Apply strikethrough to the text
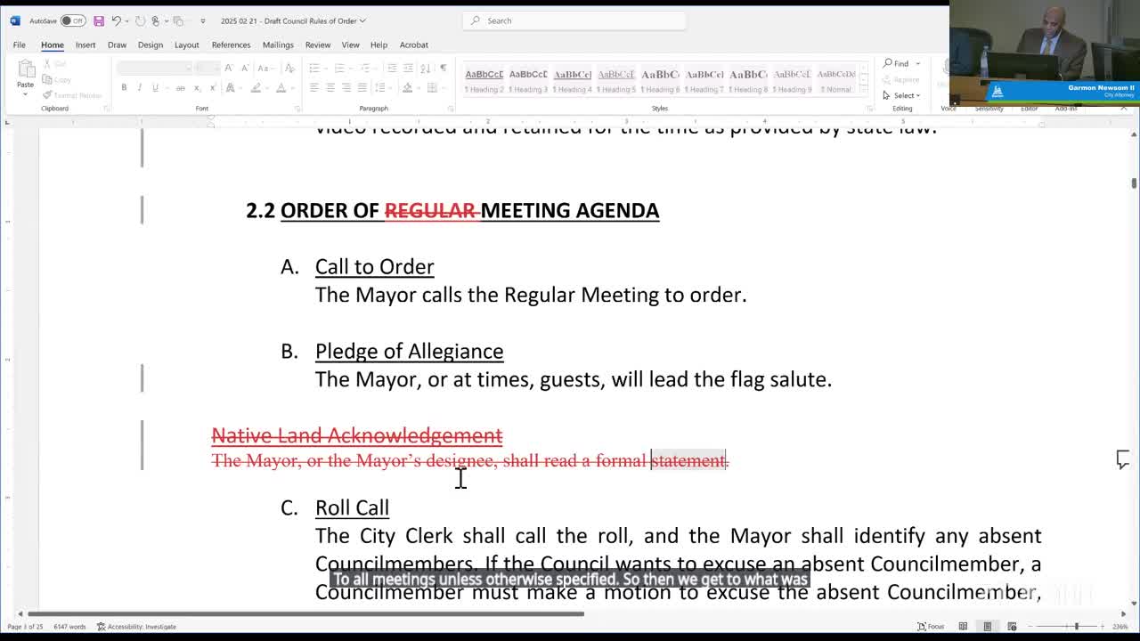 [x=180, y=87]
